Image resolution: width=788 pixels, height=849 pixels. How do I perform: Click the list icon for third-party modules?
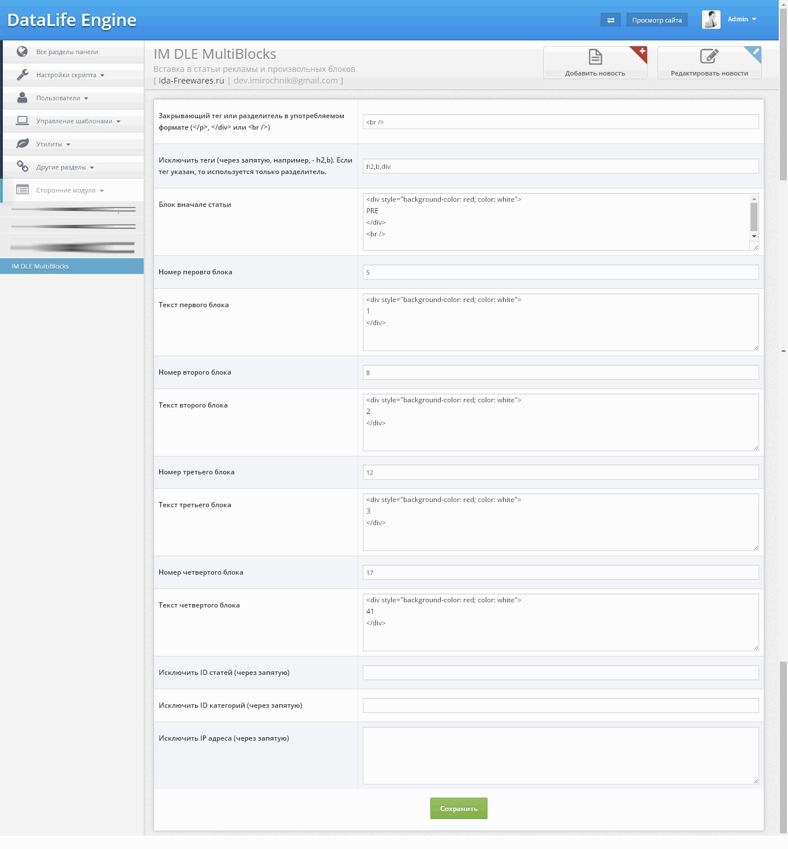tap(22, 190)
